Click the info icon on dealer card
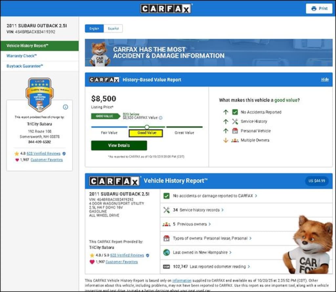This screenshot has width=336, height=292. (x=65, y=107)
